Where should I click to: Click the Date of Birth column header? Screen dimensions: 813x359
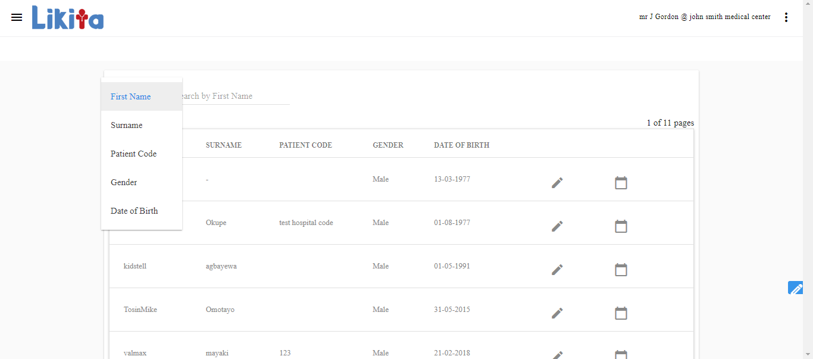click(x=462, y=145)
